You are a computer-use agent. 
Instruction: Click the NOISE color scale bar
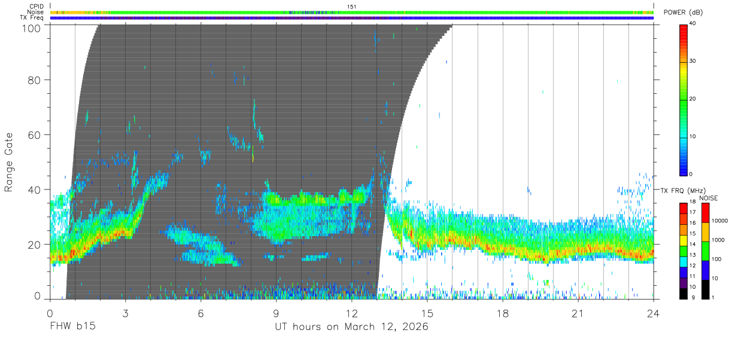[x=704, y=251]
